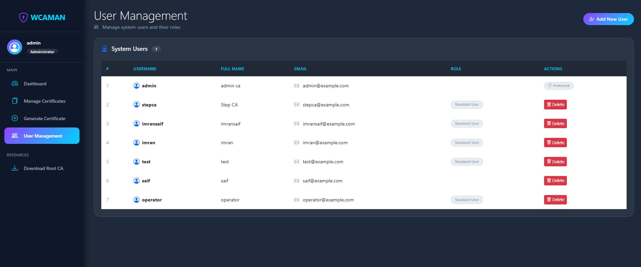Click the WCAMAN shield logo icon

[23, 17]
